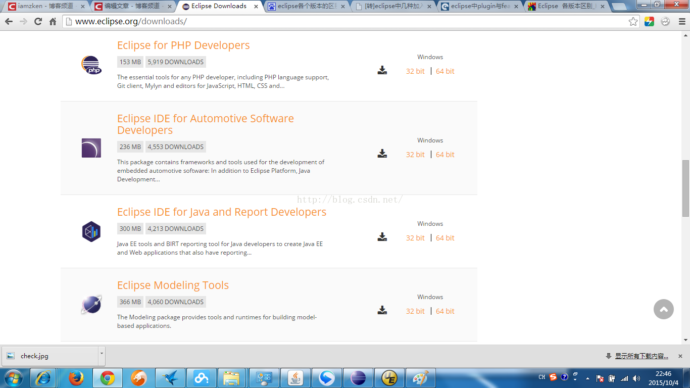This screenshot has width=690, height=388.
Task: Download 64 bit Eclipse Modeling Tools
Action: [x=445, y=311]
